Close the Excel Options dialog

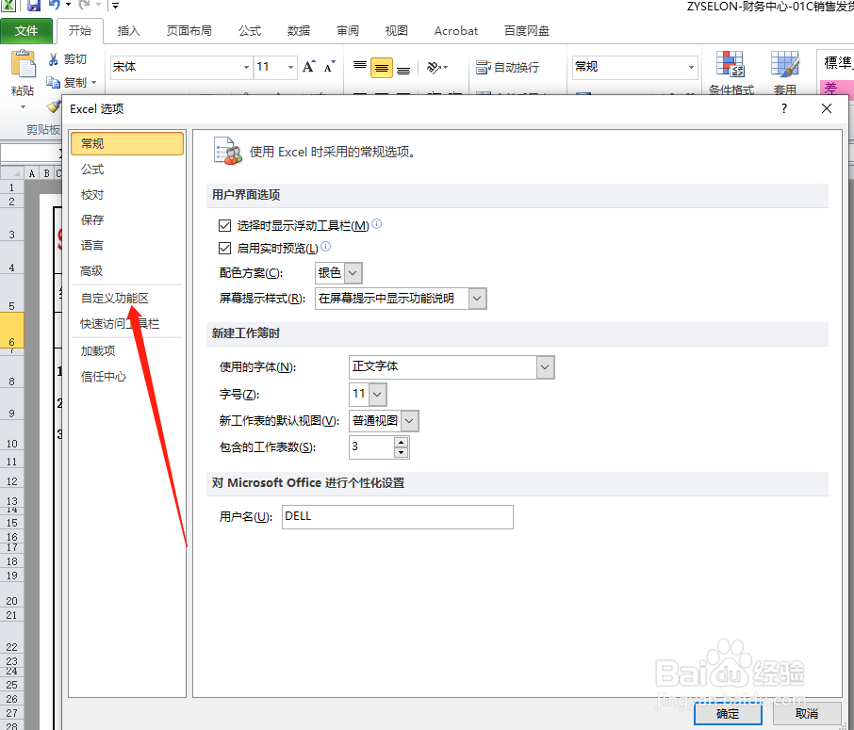point(827,108)
